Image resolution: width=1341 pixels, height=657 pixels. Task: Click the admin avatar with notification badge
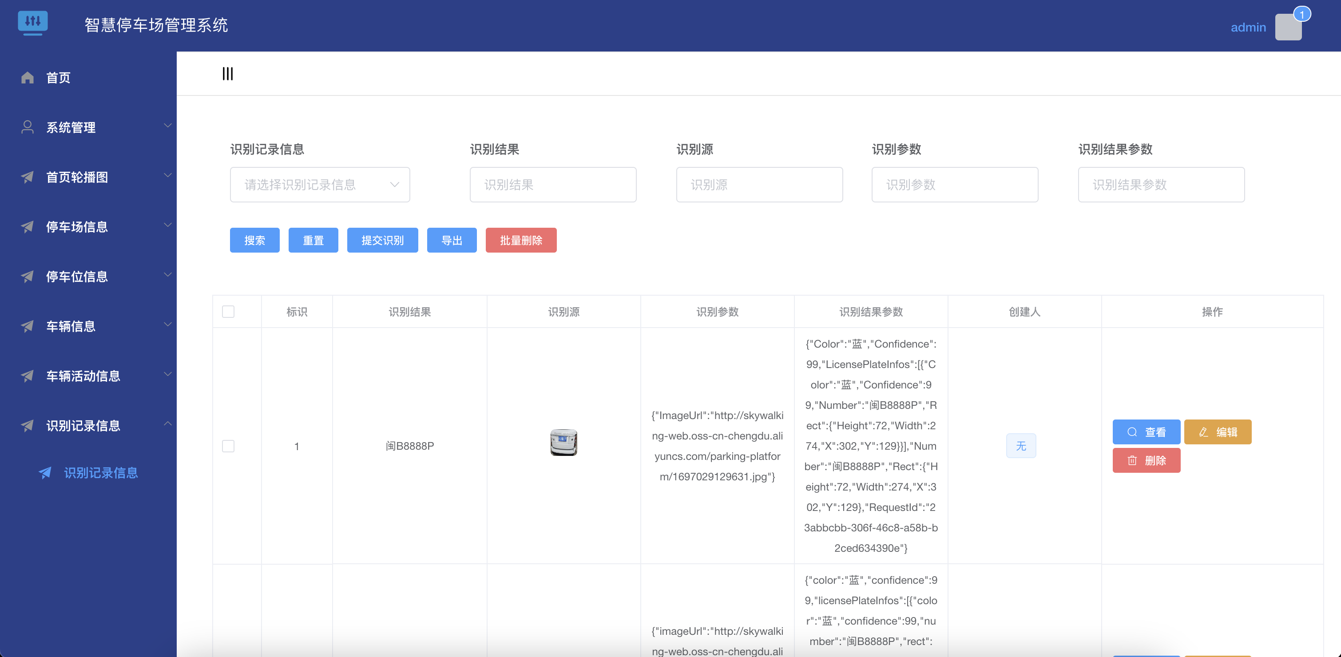pos(1289,27)
